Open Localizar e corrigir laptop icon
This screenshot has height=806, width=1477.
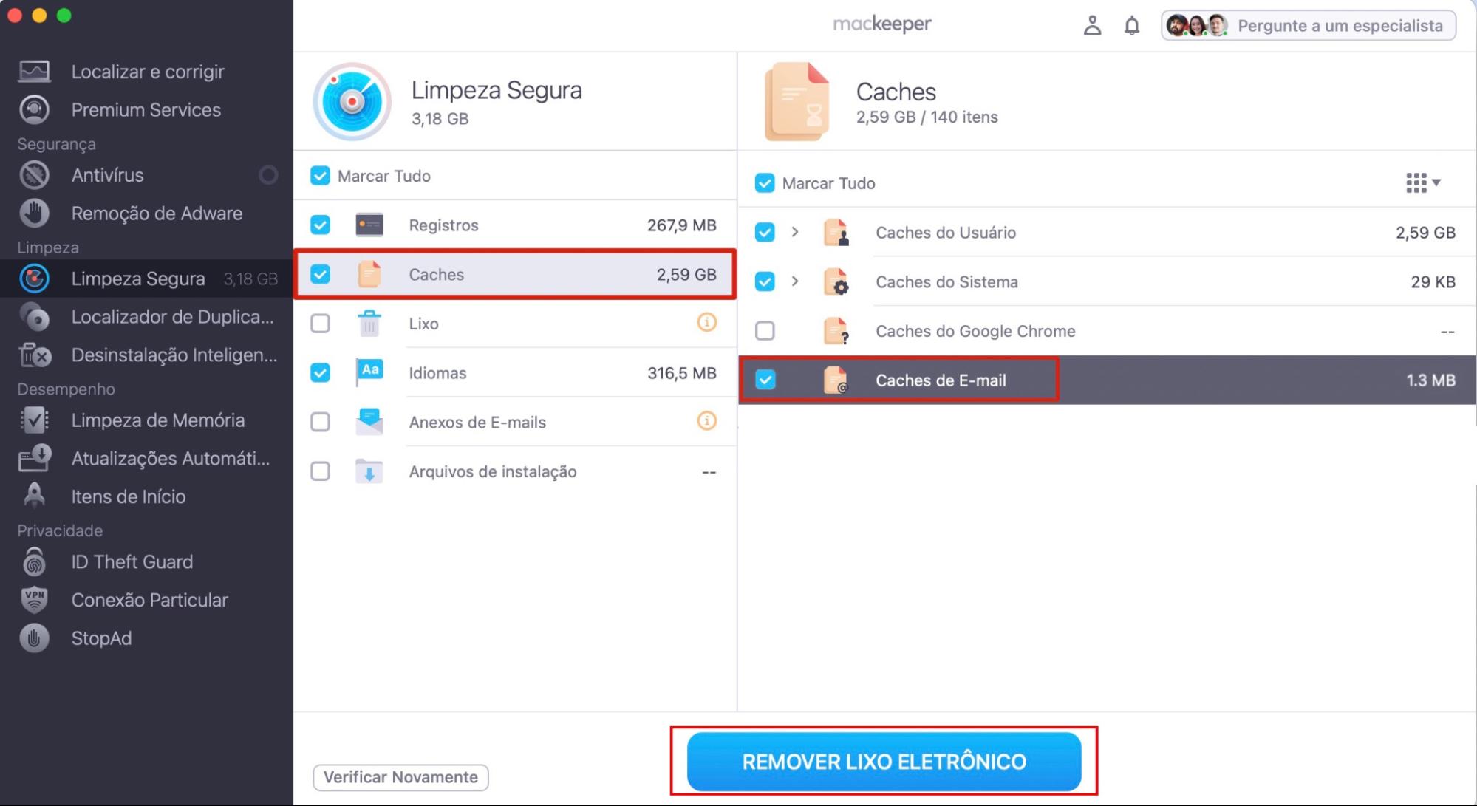[x=34, y=72]
